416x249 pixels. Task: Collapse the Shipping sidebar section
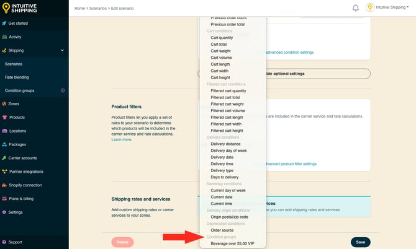point(62,51)
